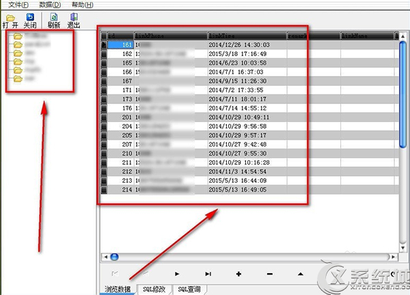Open the 数据(D) menu

(x=50, y=5)
